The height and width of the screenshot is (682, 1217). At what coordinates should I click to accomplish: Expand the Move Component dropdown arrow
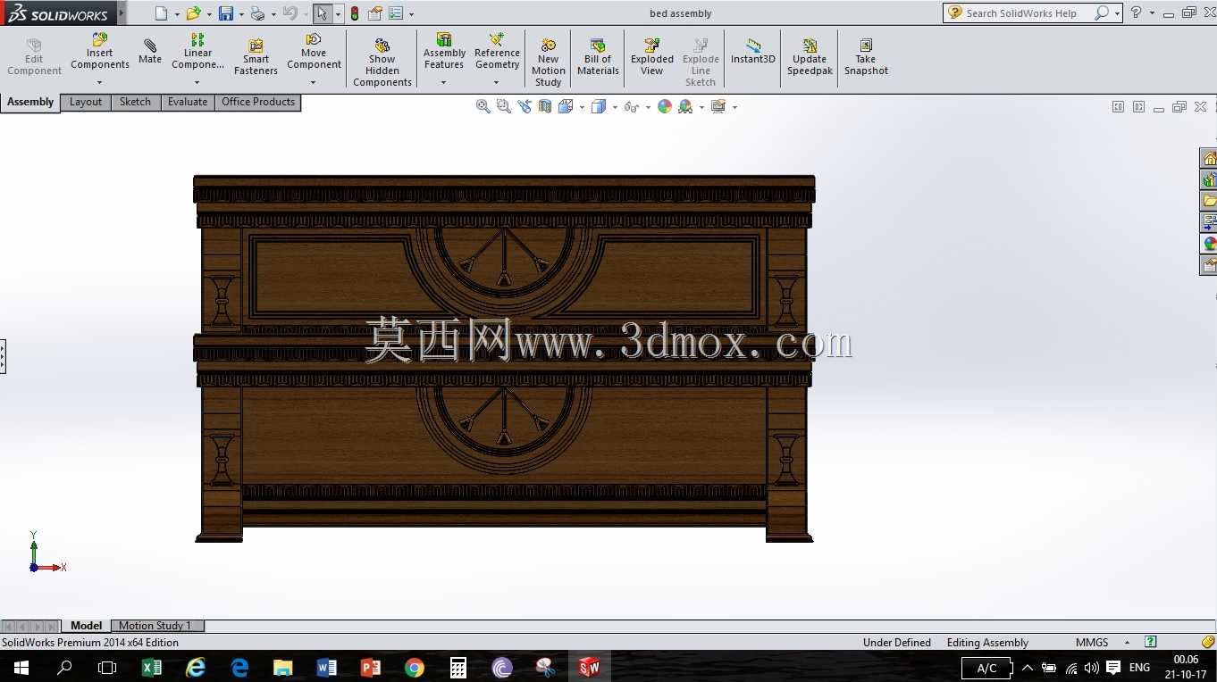coord(313,83)
